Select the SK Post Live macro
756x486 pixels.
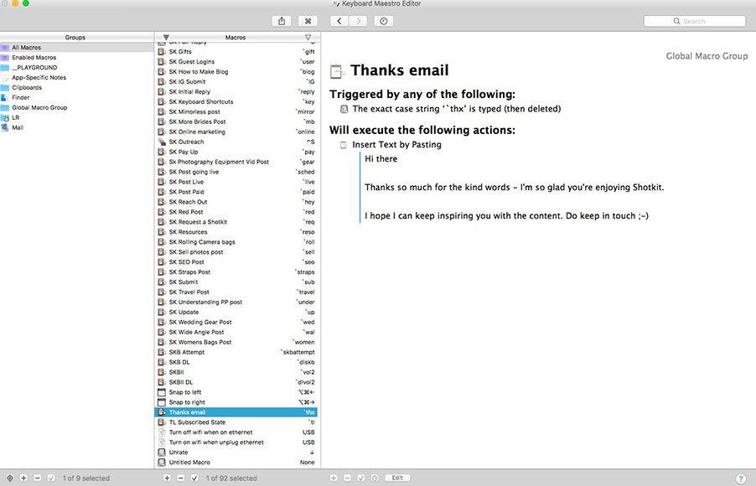[236, 182]
